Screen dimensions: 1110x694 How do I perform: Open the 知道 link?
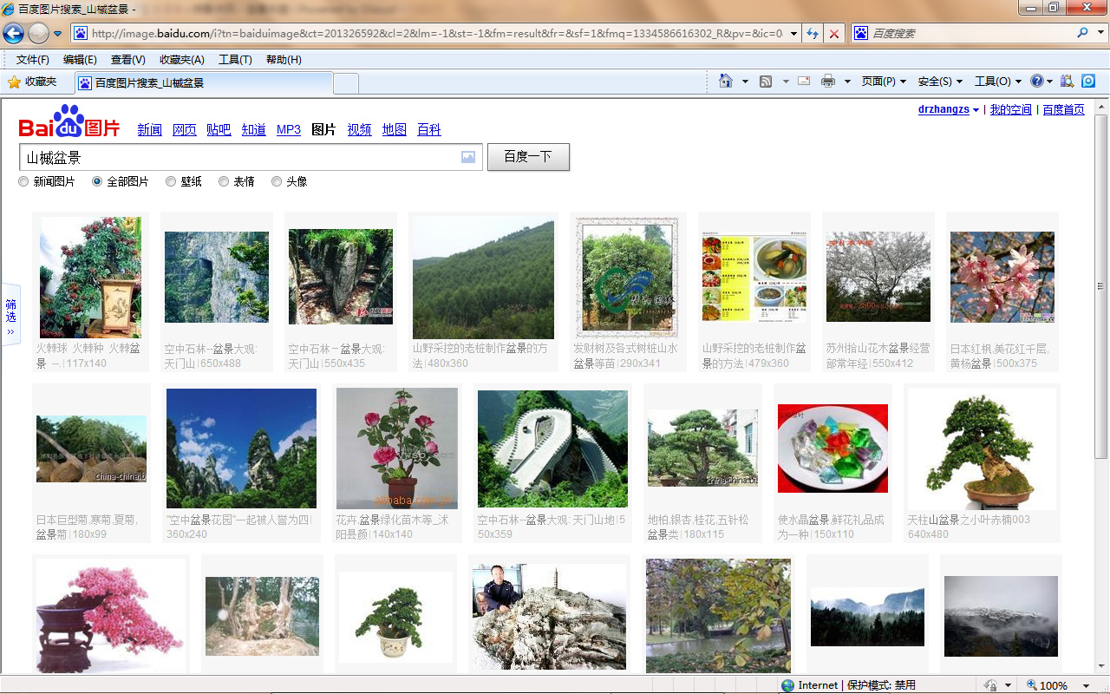[254, 130]
